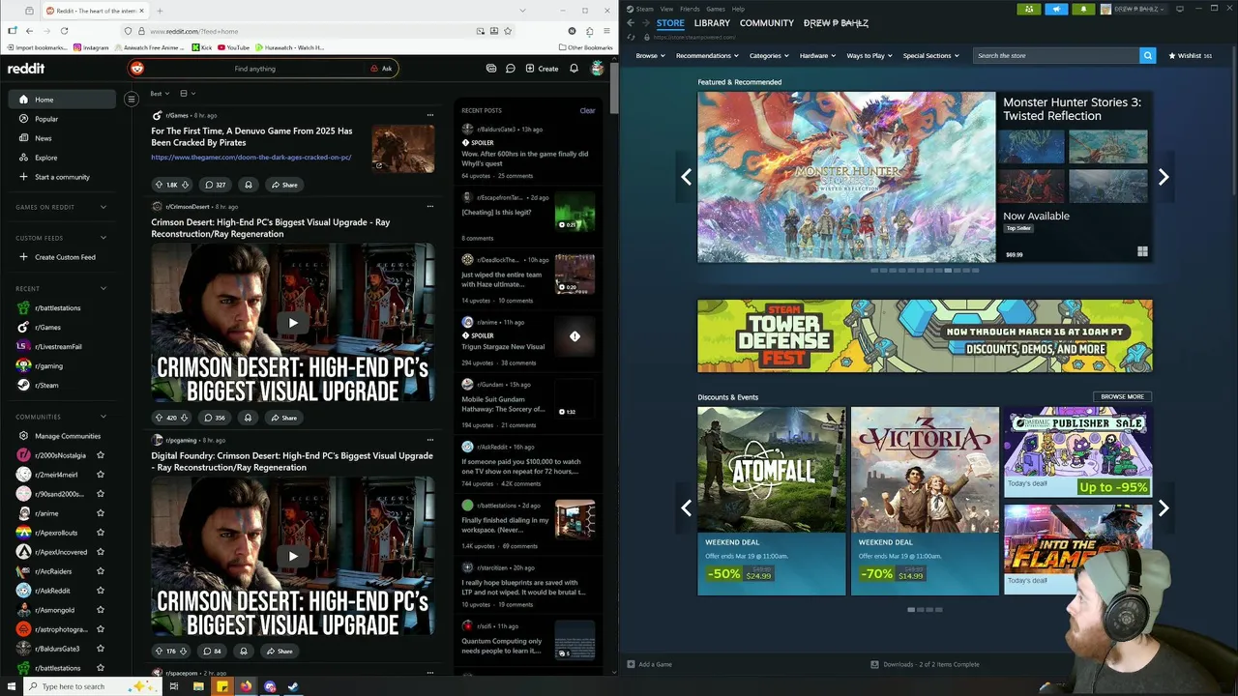Click the Reddit snoo search icon
Screen dimensions: 1238x696
tap(136, 69)
